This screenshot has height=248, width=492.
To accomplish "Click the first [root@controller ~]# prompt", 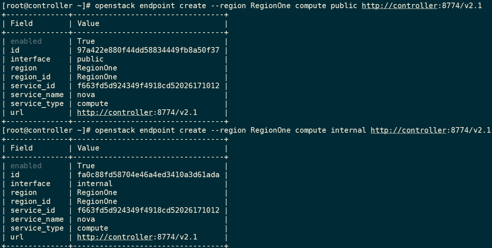I will [x=46, y=6].
